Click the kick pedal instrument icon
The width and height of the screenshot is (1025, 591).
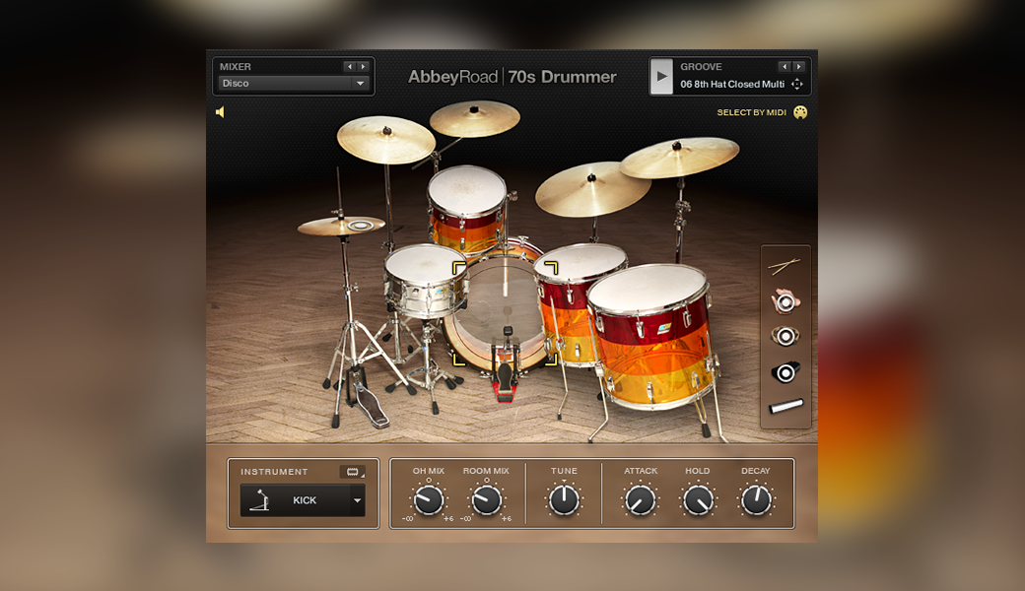(x=260, y=500)
